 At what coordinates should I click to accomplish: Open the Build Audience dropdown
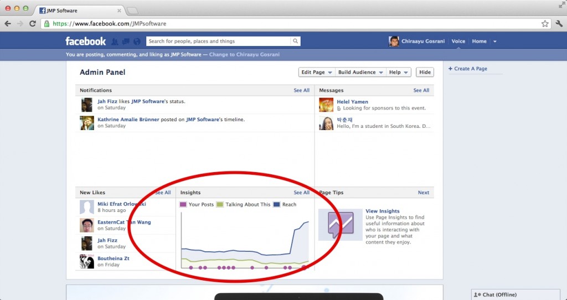click(360, 73)
